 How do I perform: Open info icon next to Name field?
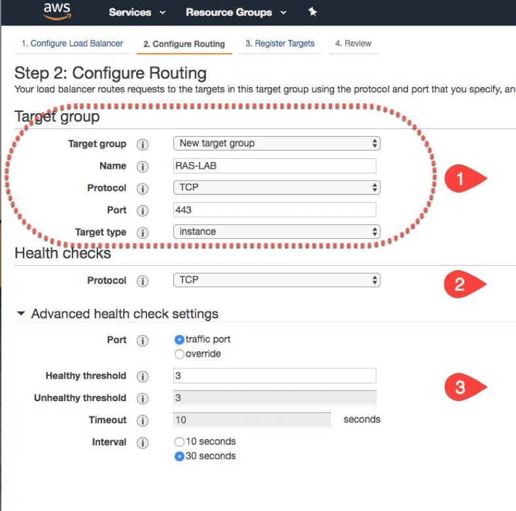tap(143, 166)
